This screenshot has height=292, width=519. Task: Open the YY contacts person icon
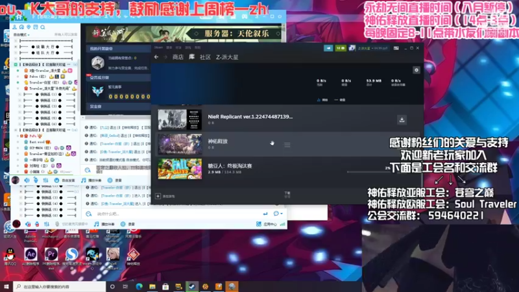[14, 27]
